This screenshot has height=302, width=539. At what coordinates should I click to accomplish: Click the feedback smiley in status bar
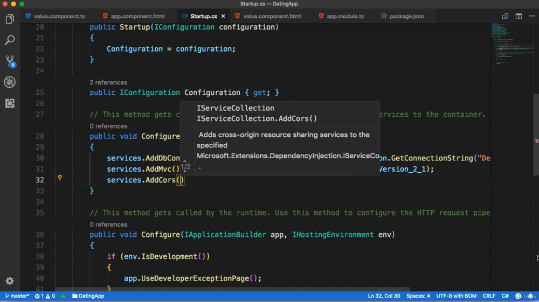[x=519, y=296]
